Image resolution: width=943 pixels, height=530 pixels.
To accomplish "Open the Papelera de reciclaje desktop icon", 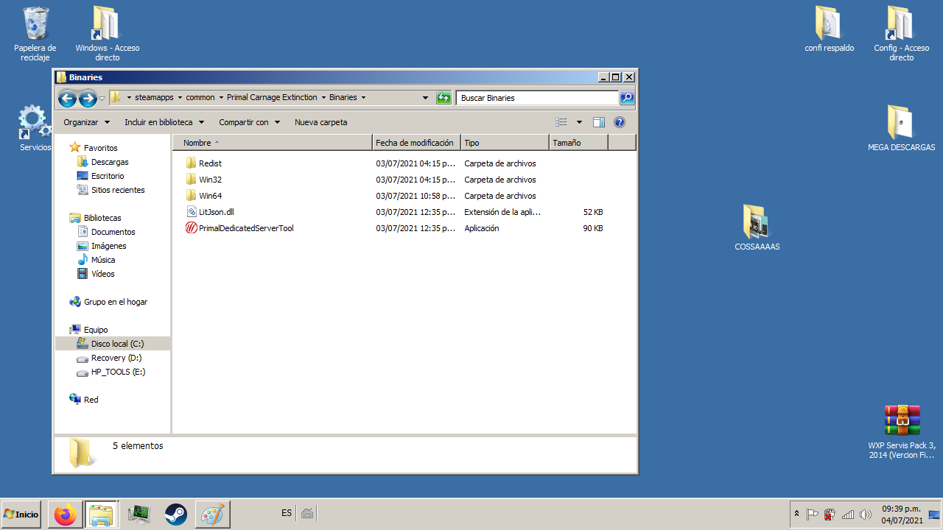I will click(x=35, y=34).
